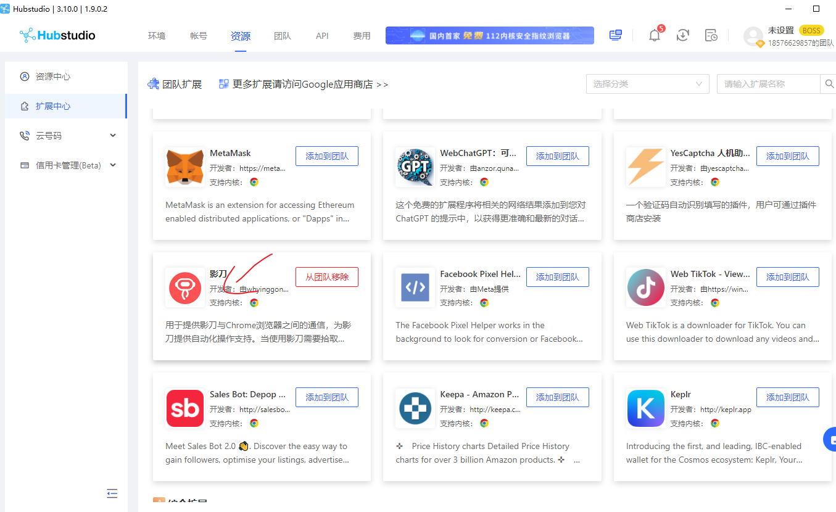Go to the 团队 top tab
This screenshot has height=512, width=836.
point(283,36)
